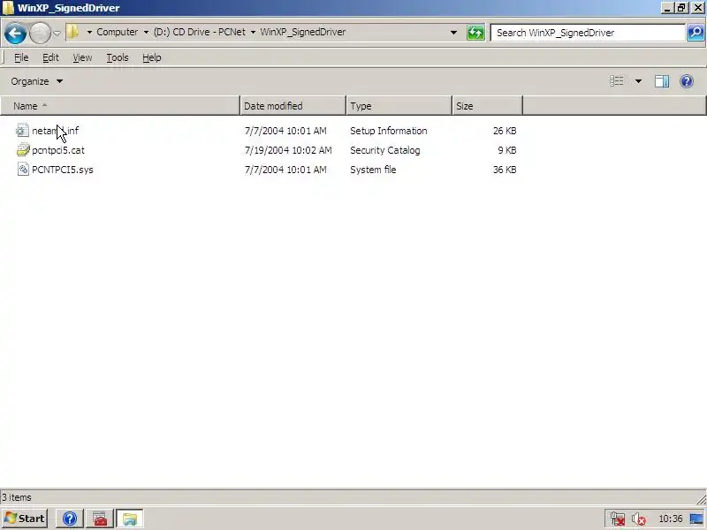Click the magnifier search button
This screenshot has height=530, width=707.
point(696,33)
